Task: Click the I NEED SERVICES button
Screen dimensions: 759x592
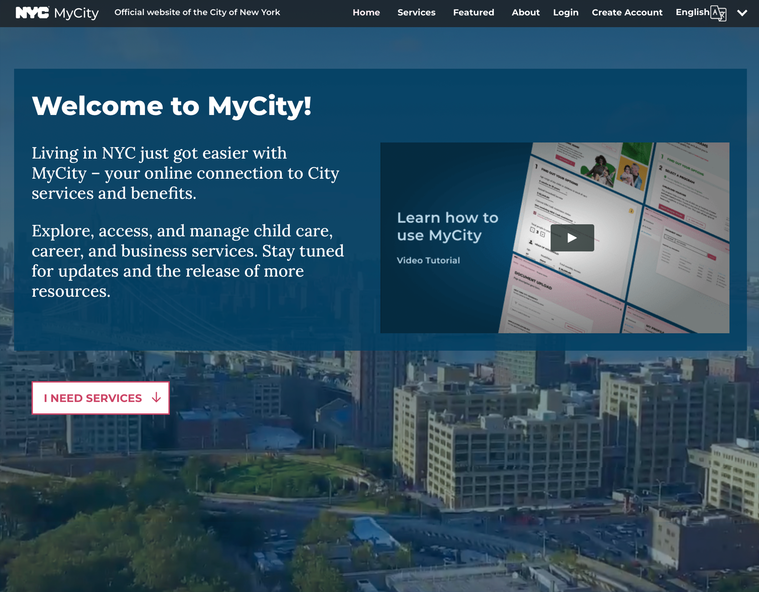Action: click(x=100, y=398)
